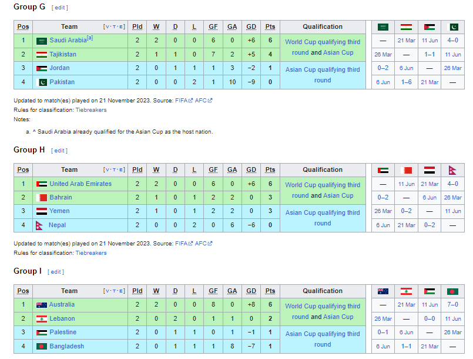
Task: Open the 7–0 Australia vs Bangladesh result
Action: coord(452,305)
